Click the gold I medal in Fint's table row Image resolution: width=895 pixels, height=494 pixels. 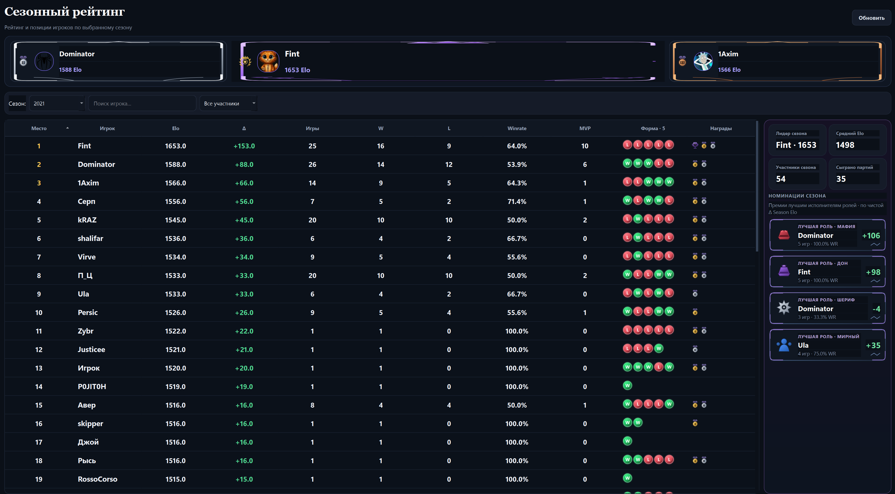704,145
